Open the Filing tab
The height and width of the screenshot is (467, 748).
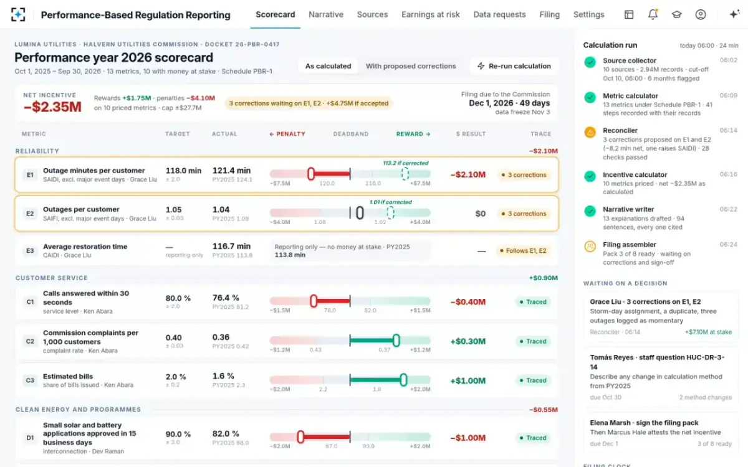point(550,14)
